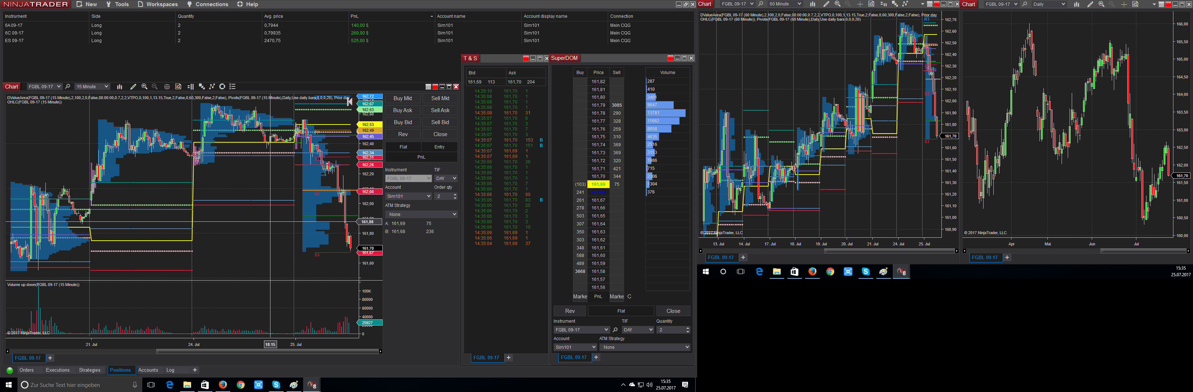This screenshot has width=1193, height=392.
Task: Open ATM Strategy dropdown in Chart Trader
Action: click(422, 214)
